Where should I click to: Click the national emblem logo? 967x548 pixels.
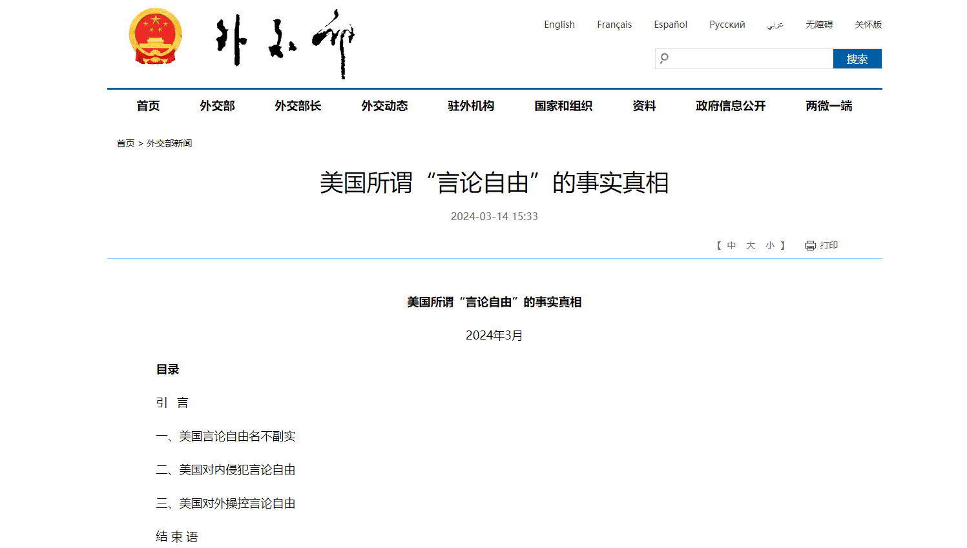click(154, 36)
